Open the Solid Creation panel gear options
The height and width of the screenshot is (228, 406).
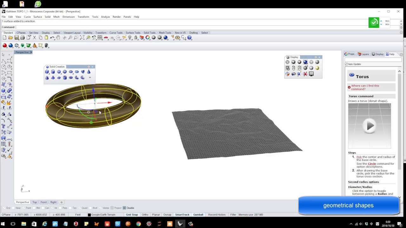coord(89,67)
